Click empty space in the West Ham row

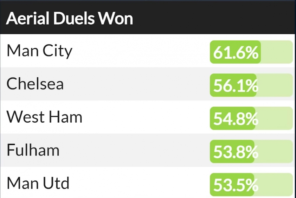tap(145, 117)
